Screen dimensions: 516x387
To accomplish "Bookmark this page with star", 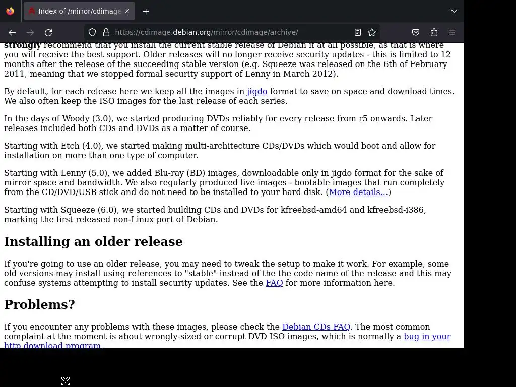I will [x=372, y=32].
